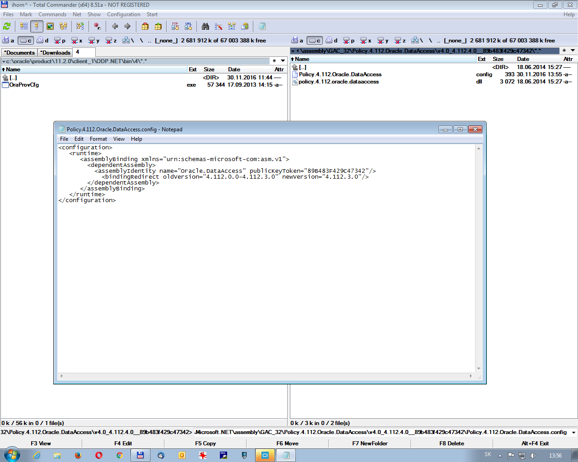Select drive d in left drive bar
This screenshot has width=578, height=462.
pyautogui.click(x=42, y=41)
